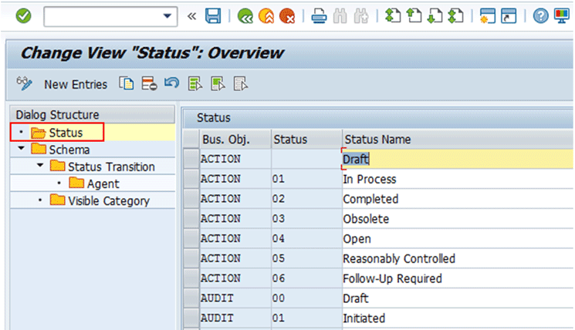The height and width of the screenshot is (330, 575).
Task: Click the New Entries button
Action: pyautogui.click(x=76, y=84)
